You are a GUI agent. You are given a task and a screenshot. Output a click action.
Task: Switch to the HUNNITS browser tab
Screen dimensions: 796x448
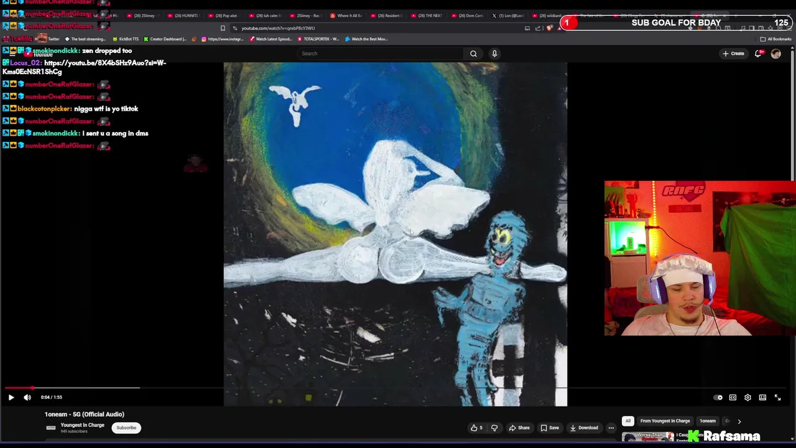tap(183, 16)
